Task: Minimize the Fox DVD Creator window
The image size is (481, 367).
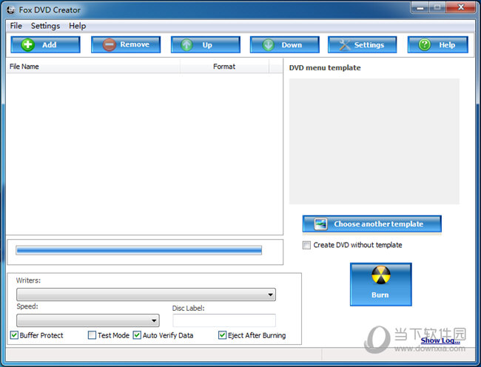Action: (420, 7)
